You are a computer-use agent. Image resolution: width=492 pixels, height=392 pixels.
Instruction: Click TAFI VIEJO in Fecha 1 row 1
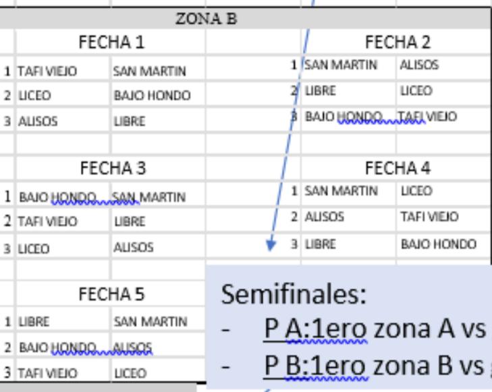[x=47, y=72]
